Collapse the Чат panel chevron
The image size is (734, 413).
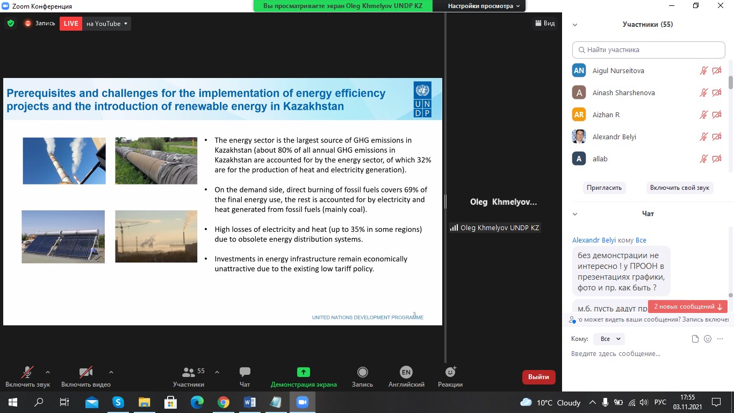[x=575, y=214]
